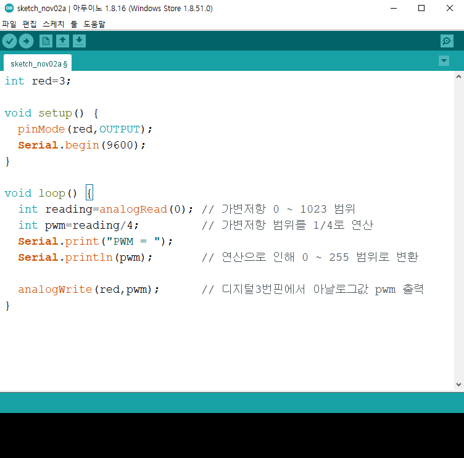Viewport: 464px width, 458px height.
Task: Click the 'void setup()' text
Action: click(44, 113)
